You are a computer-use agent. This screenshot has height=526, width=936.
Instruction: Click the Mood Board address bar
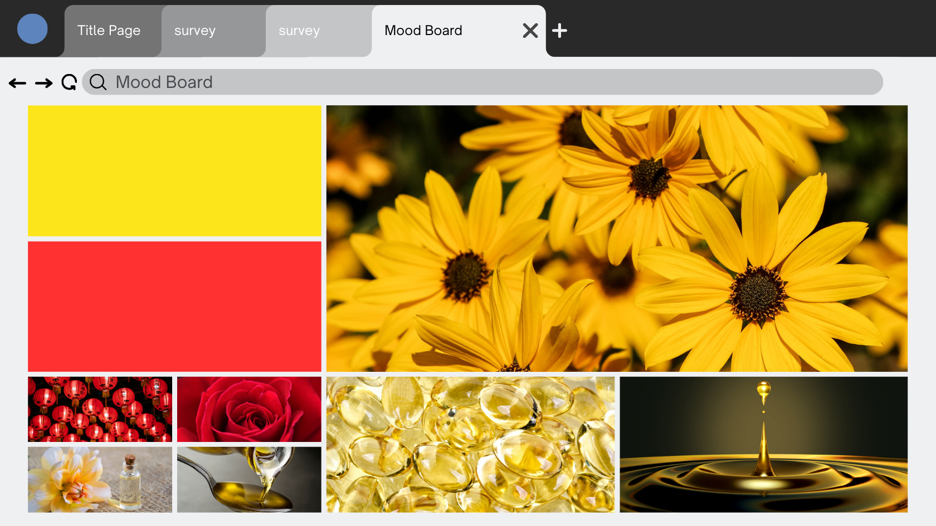(x=482, y=82)
